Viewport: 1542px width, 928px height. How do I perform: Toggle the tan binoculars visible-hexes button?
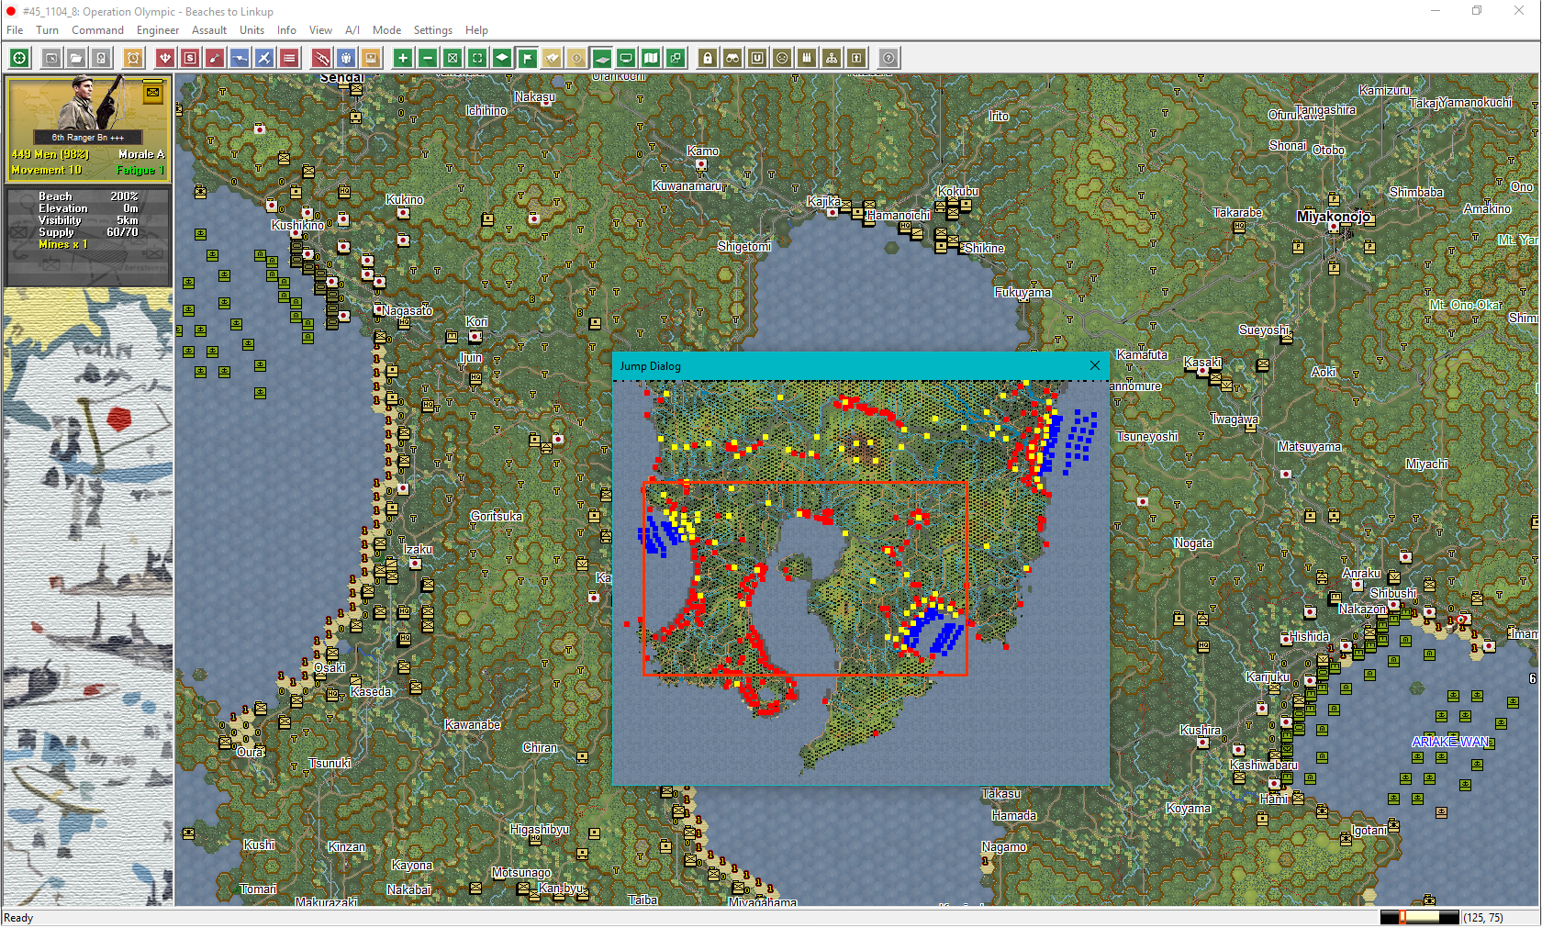[x=552, y=58]
